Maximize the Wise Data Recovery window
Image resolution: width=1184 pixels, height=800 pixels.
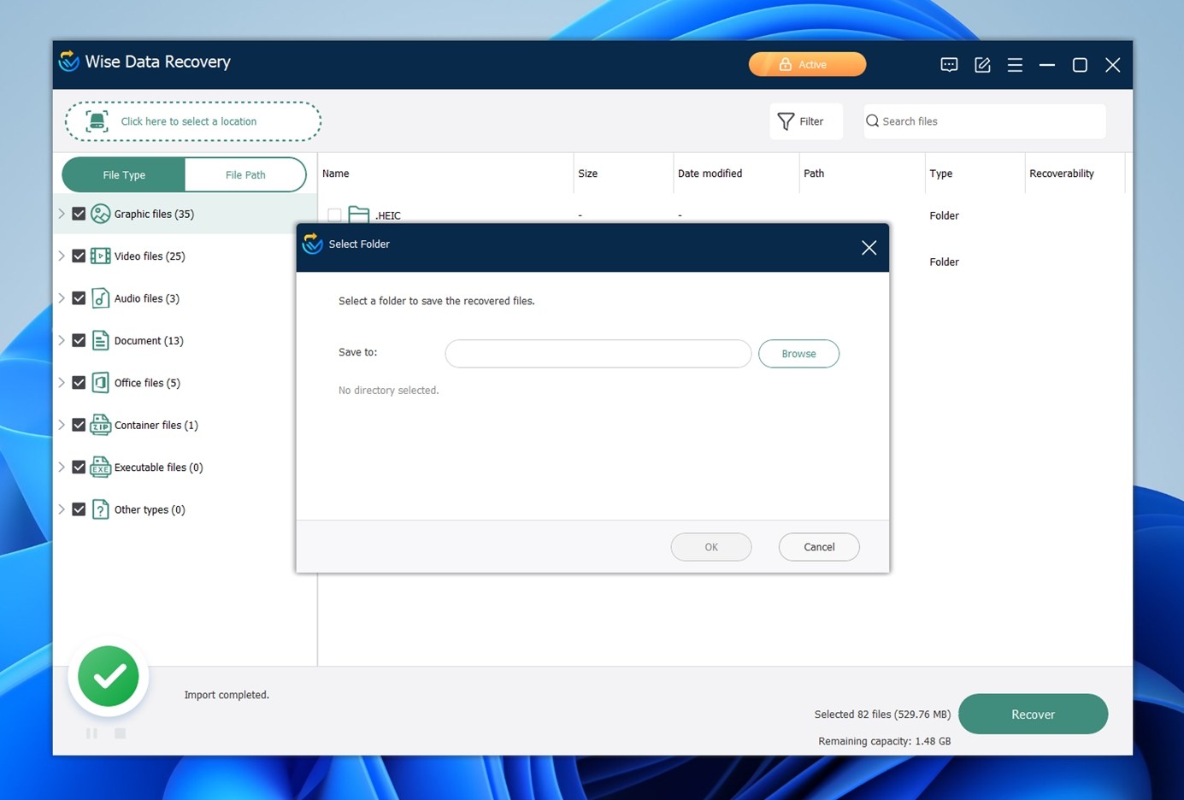pyautogui.click(x=1080, y=65)
